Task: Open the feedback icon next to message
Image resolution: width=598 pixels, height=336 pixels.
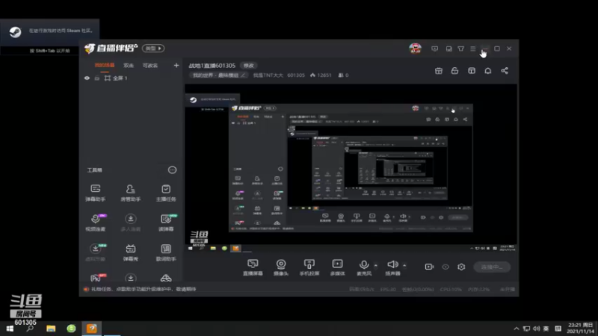Action: point(435,49)
